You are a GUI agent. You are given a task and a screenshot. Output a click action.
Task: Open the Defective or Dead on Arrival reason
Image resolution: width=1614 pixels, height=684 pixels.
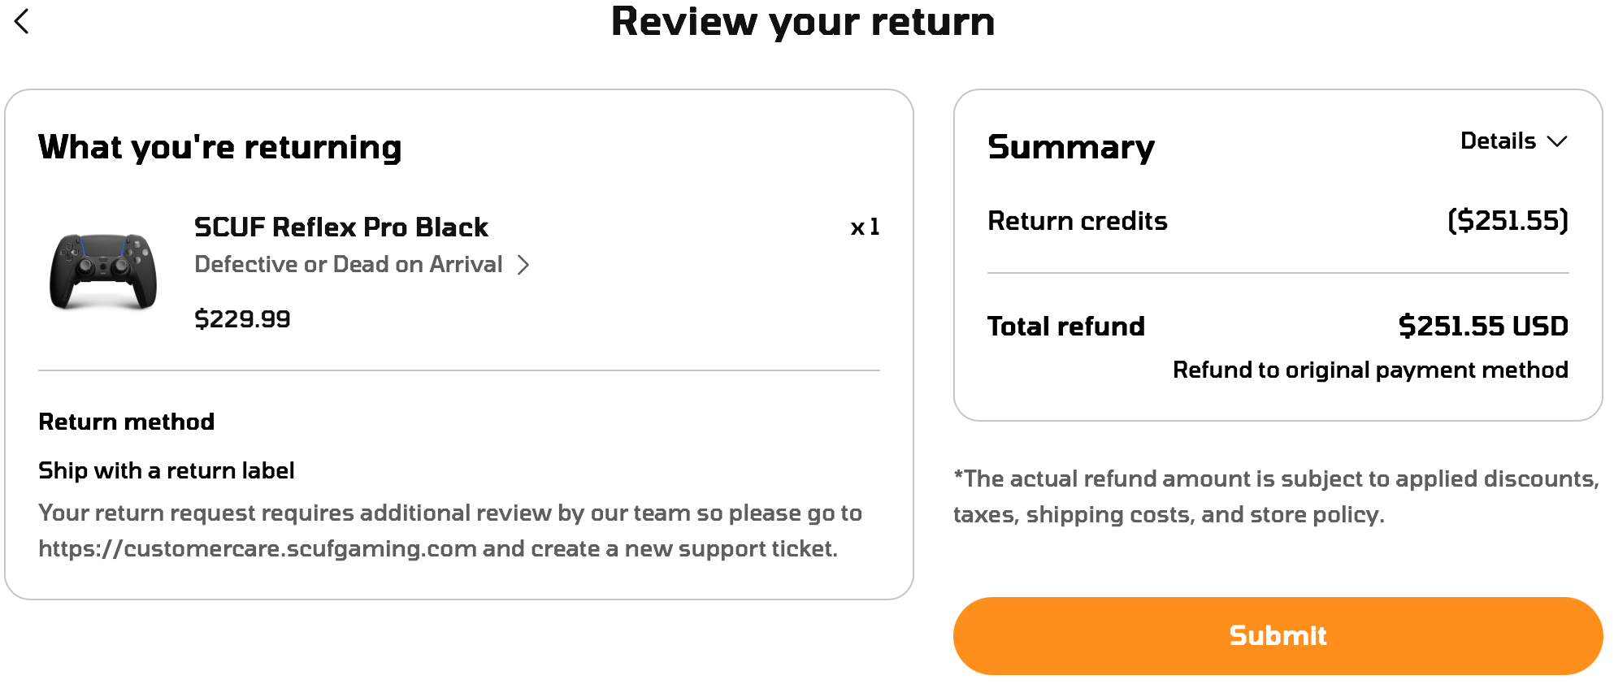pyautogui.click(x=348, y=265)
